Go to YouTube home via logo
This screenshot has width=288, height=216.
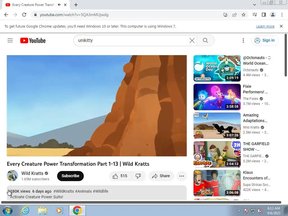(33, 40)
